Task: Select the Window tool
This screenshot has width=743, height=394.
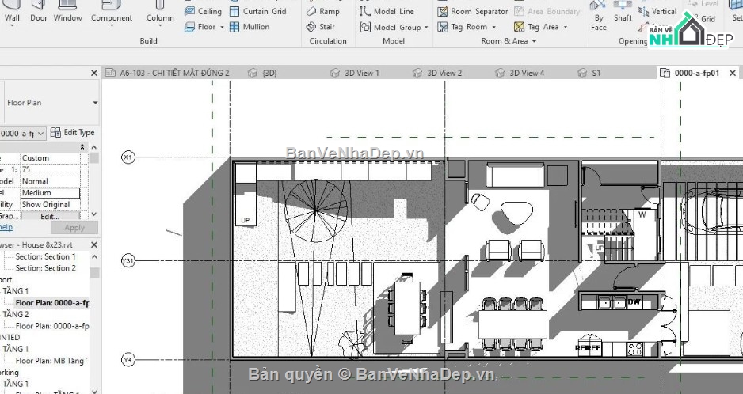Action: [68, 13]
